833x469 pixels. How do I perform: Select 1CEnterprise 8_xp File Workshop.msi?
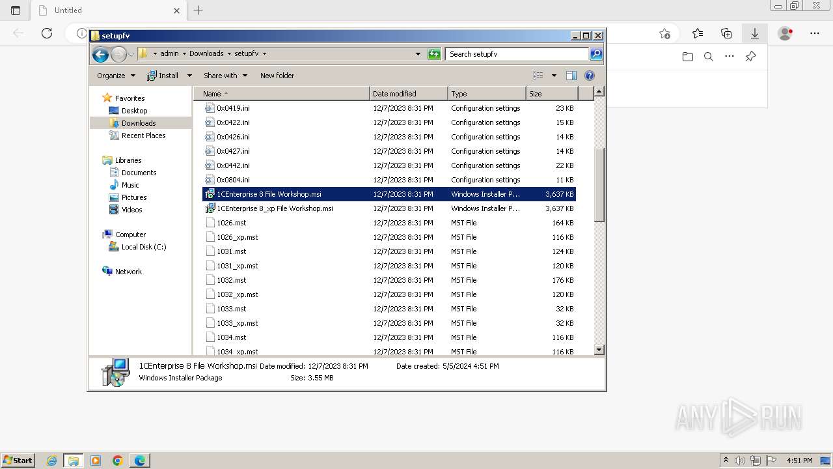tap(275, 208)
